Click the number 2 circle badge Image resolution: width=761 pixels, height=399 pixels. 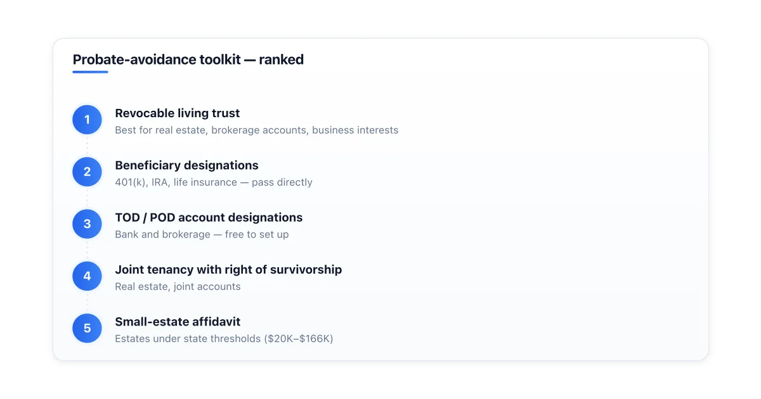[88, 172]
